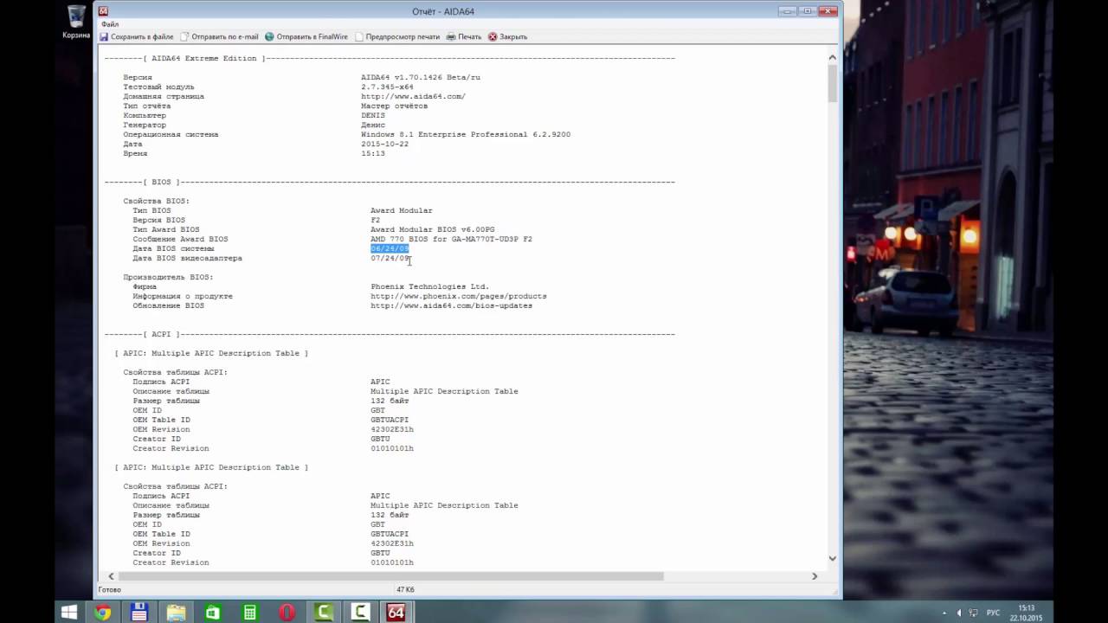Click 'Производитель BIOS:' heading
1108x623 pixels.
point(168,278)
